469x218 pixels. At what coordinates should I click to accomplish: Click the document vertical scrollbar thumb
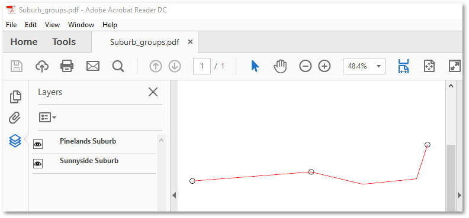coord(451,178)
